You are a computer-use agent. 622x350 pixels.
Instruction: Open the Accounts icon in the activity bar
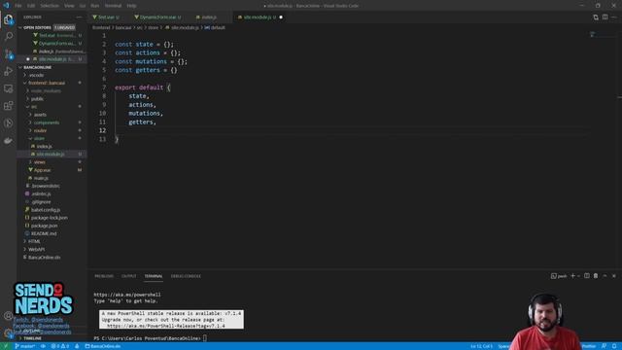coord(9,316)
